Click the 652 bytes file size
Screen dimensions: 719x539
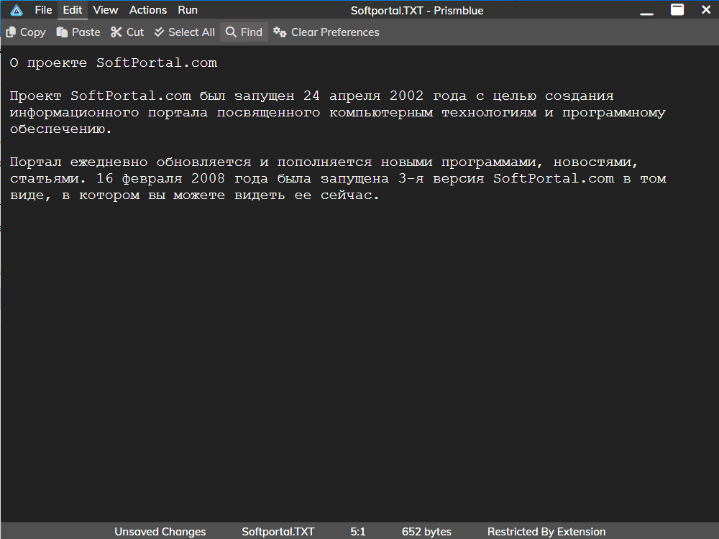coord(426,532)
